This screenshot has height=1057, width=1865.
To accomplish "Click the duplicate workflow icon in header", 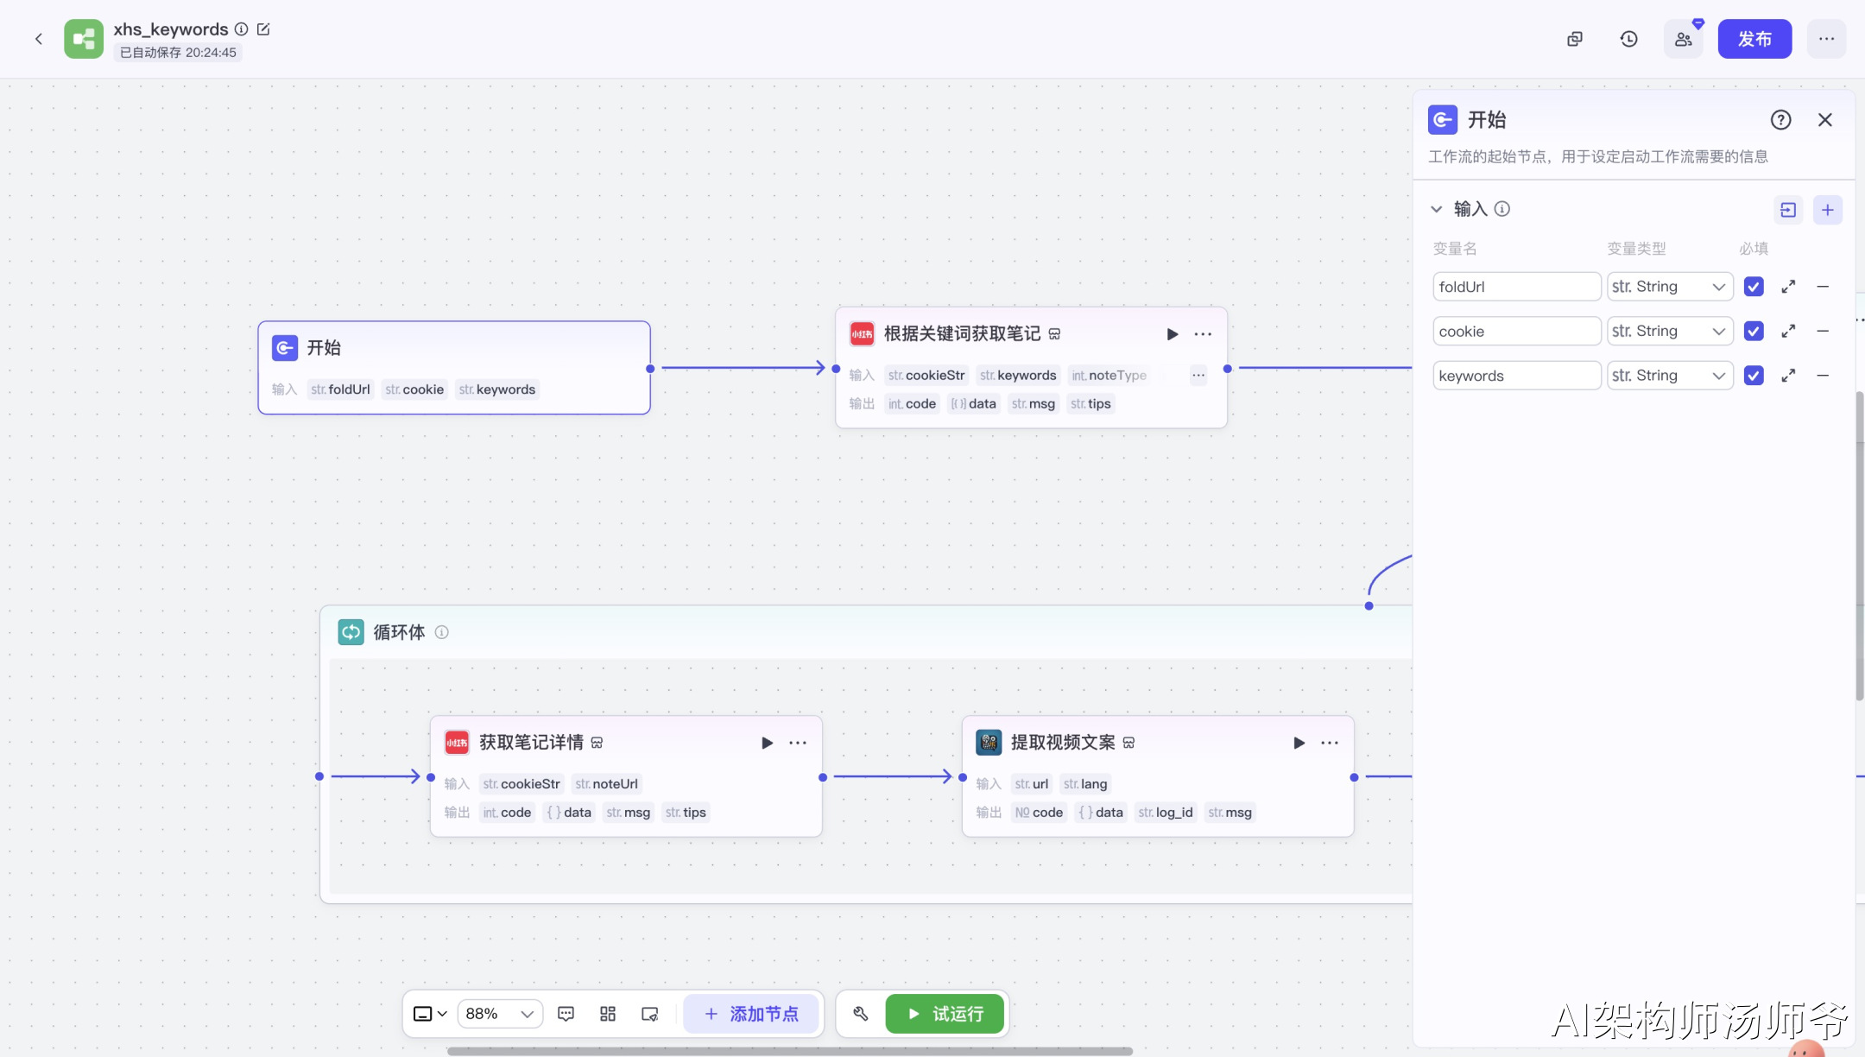I will [x=1575, y=39].
